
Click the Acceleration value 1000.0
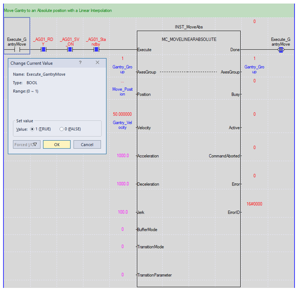(x=123, y=156)
